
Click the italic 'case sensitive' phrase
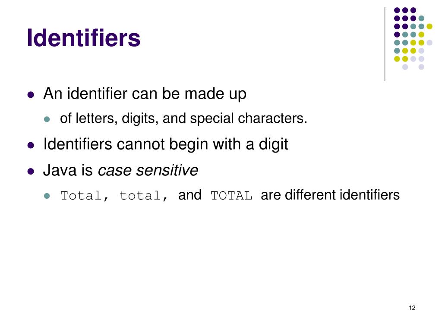click(148, 170)
